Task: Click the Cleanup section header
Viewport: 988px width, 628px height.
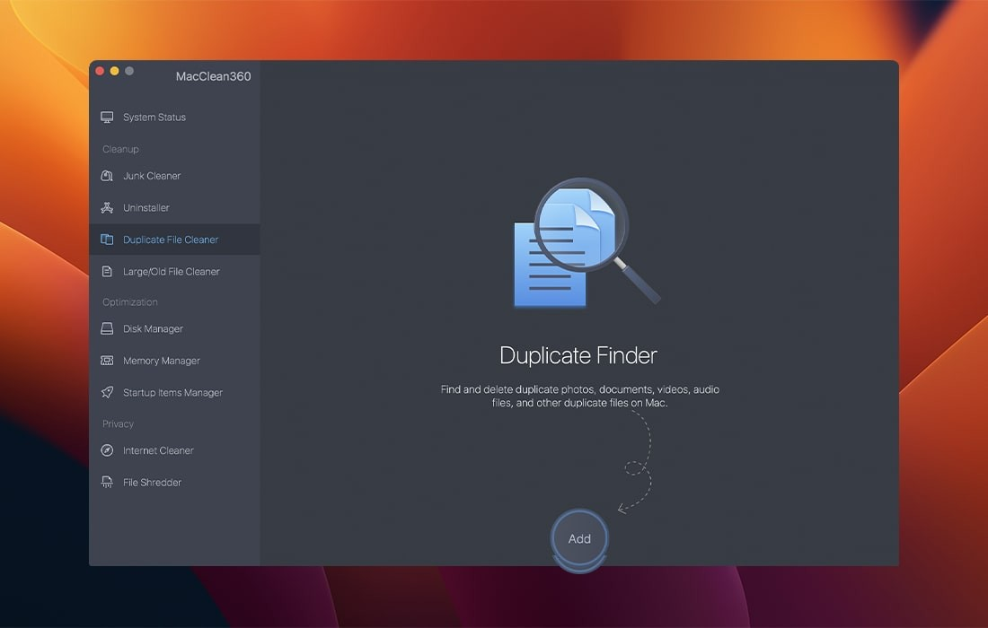Action: [120, 149]
